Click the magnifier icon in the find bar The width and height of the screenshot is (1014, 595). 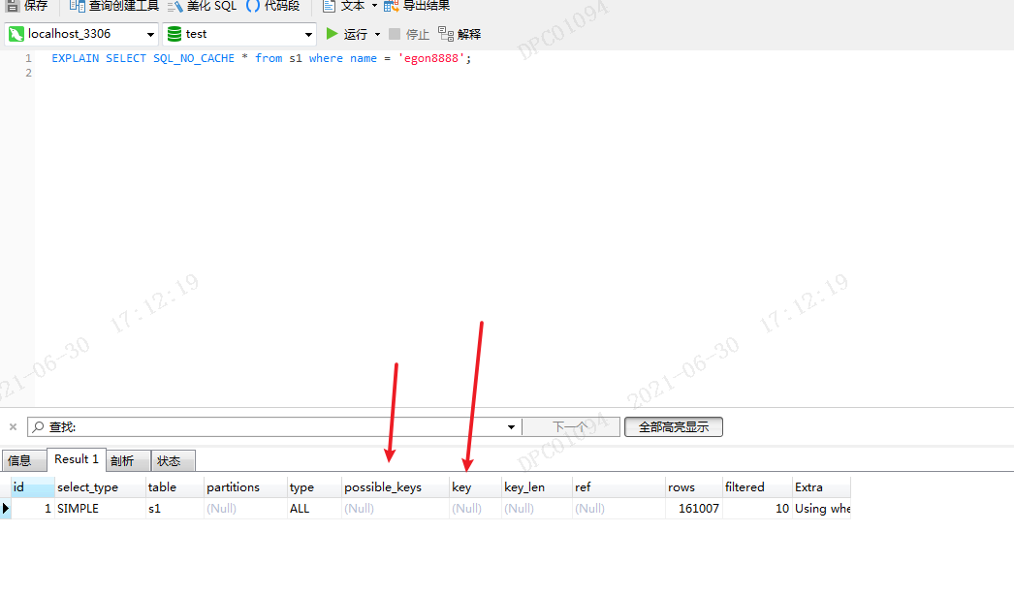point(39,426)
